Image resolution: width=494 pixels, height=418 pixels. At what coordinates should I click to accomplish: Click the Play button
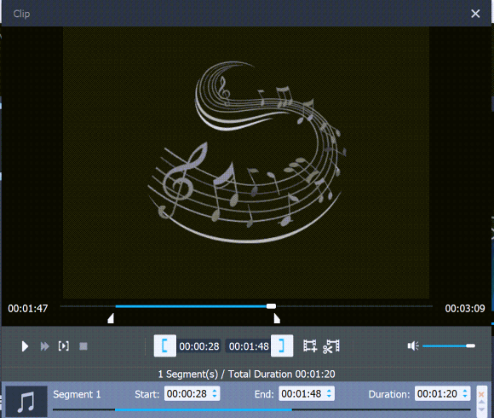click(25, 346)
